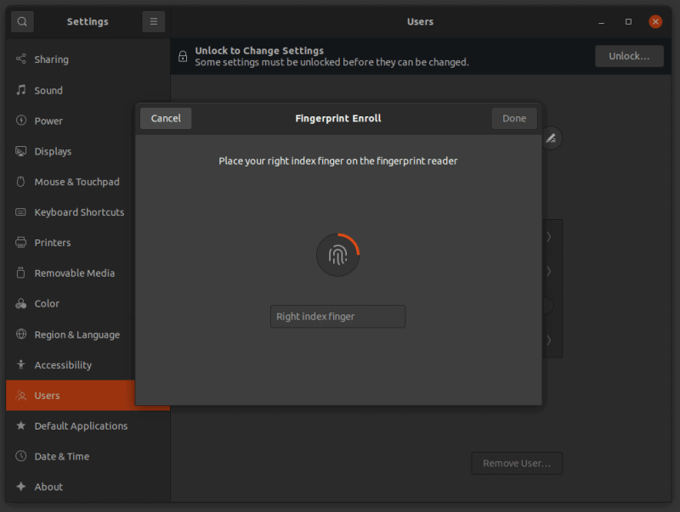Click the Sound music note icon
Image resolution: width=680 pixels, height=512 pixels.
pyautogui.click(x=21, y=90)
